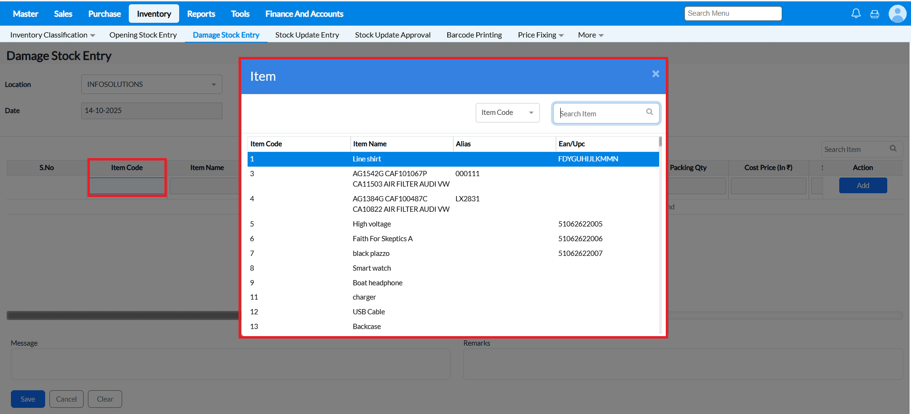This screenshot has height=414, width=911.
Task: Expand the Inventory Classification menu
Action: tap(52, 35)
